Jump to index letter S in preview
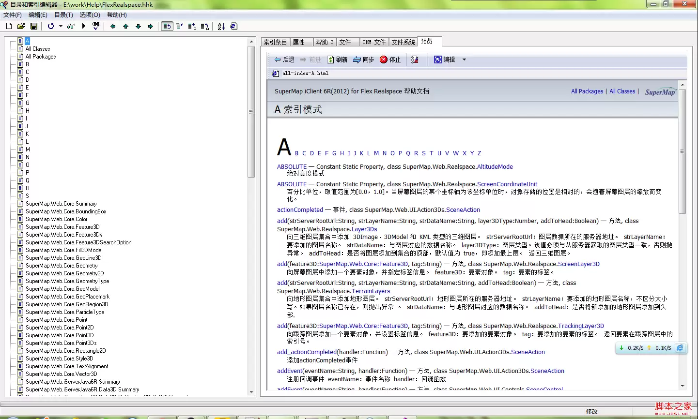 click(424, 153)
